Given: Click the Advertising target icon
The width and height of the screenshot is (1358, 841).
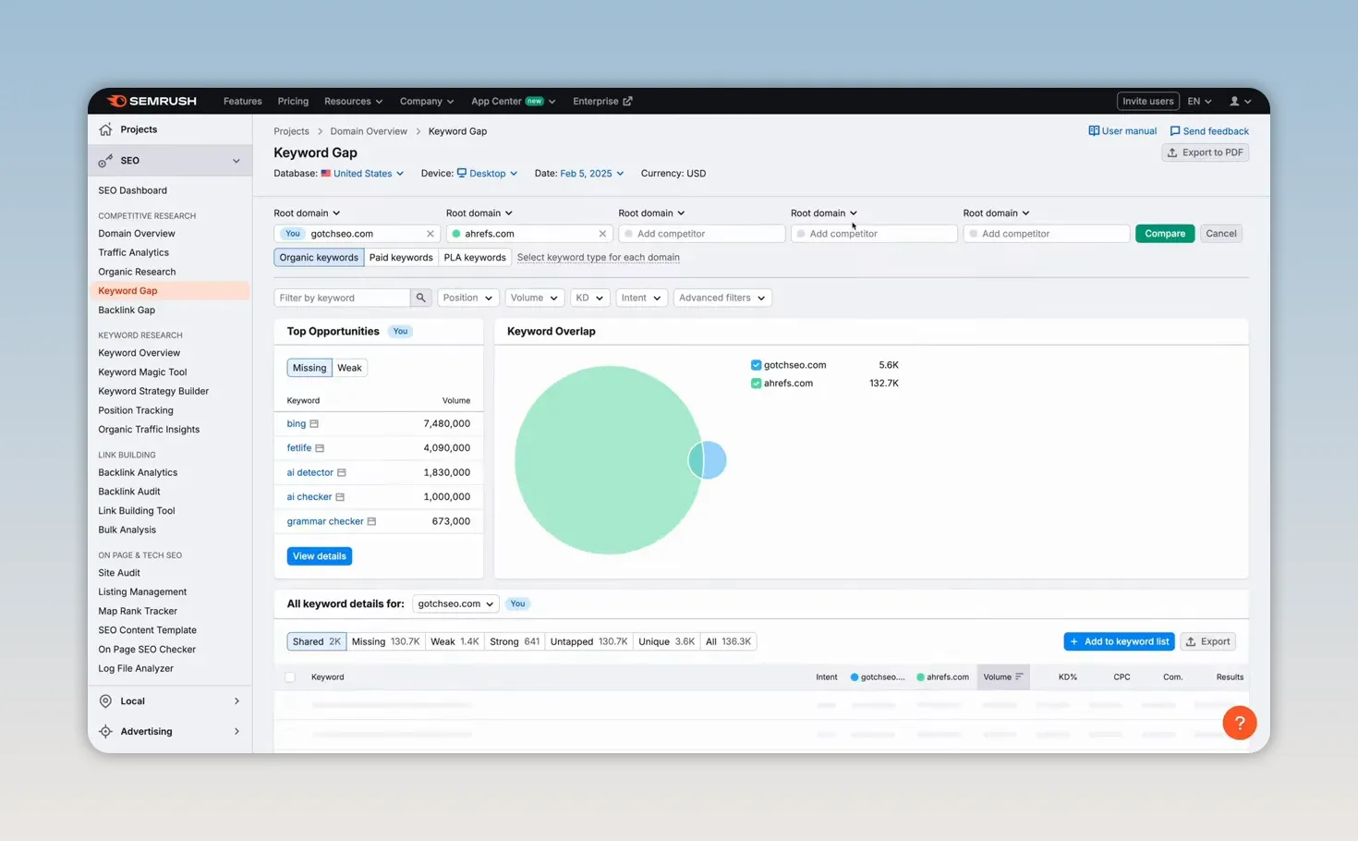Looking at the screenshot, I should [x=106, y=732].
